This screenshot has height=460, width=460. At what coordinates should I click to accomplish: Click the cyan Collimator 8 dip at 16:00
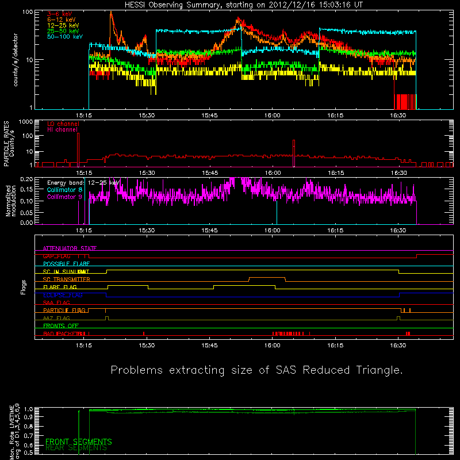pyautogui.click(x=277, y=212)
